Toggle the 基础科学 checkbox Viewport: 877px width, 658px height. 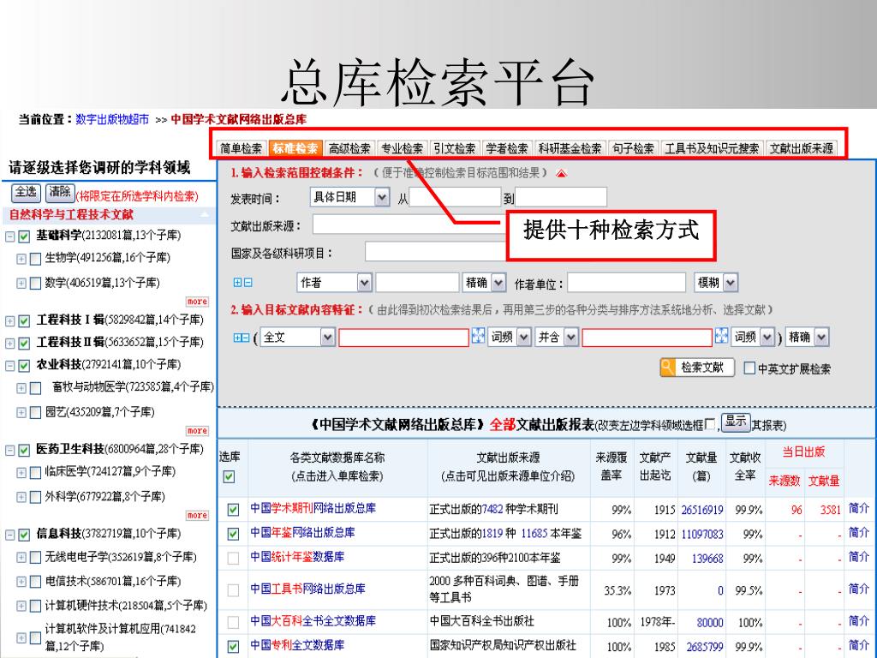tap(24, 236)
